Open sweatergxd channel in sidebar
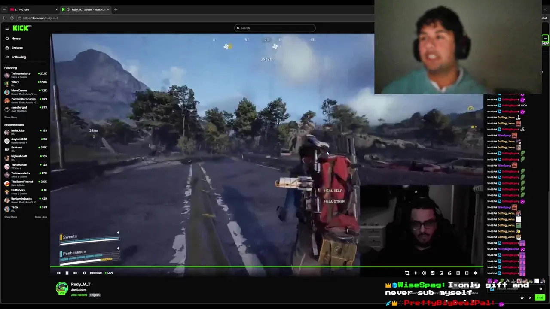Screen dimensions: 550x309 pyautogui.click(x=26, y=109)
